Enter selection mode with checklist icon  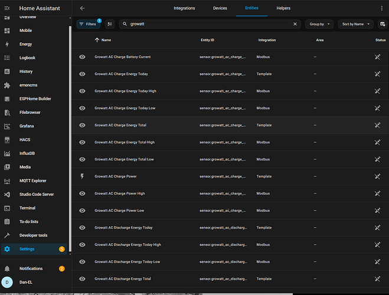(110, 24)
